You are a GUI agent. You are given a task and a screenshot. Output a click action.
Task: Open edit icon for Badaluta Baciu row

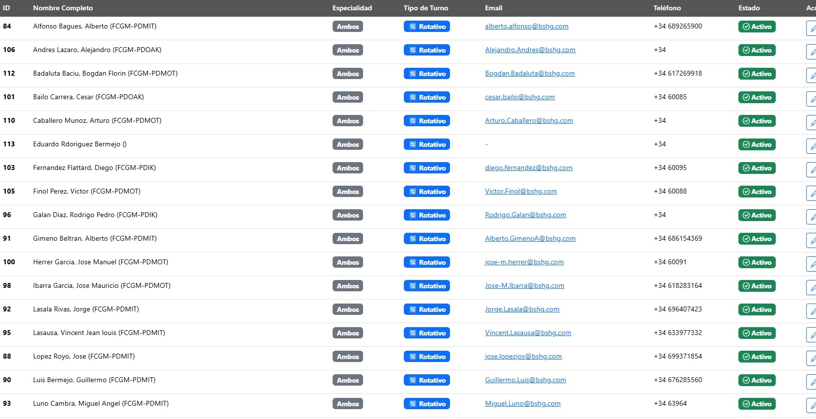click(x=812, y=76)
